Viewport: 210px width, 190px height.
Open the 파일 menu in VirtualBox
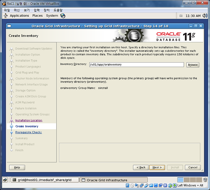click(7, 10)
